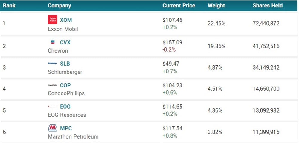Open the MPC ticker link
This screenshot has height=143, width=299.
(x=66, y=128)
